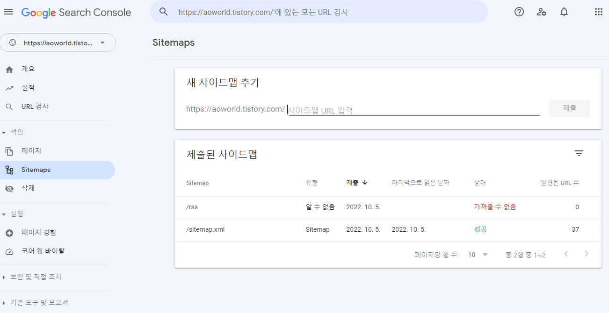Click the 총 2행 중 1~2 pagination text
609x313 pixels.
[x=525, y=255]
